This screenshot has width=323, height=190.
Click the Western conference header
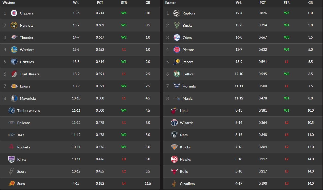coord(9,3)
